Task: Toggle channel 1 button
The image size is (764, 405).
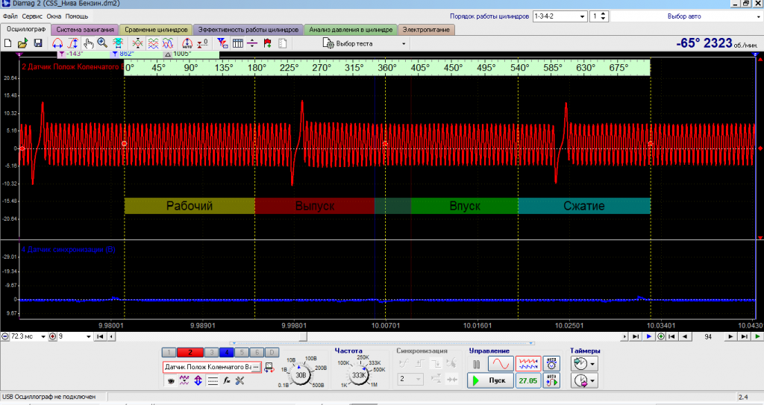Action: [x=169, y=352]
